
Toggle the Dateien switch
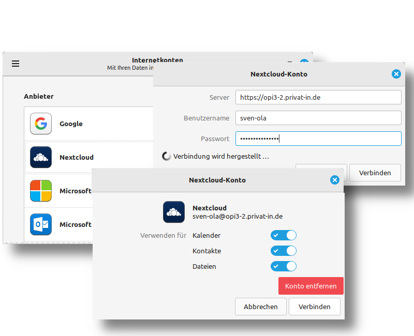click(x=284, y=267)
